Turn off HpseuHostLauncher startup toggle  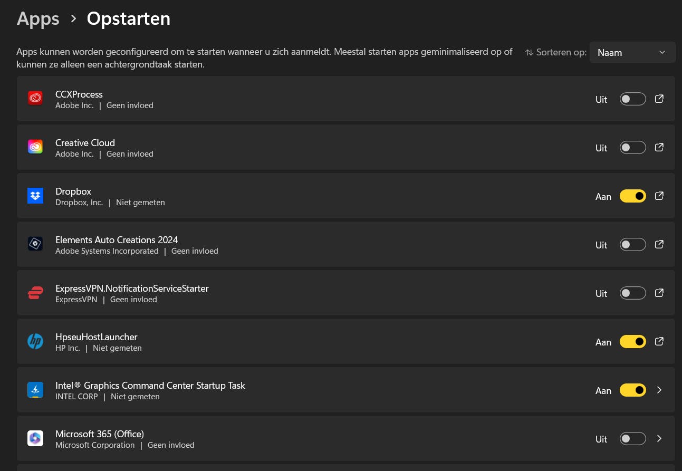point(632,342)
